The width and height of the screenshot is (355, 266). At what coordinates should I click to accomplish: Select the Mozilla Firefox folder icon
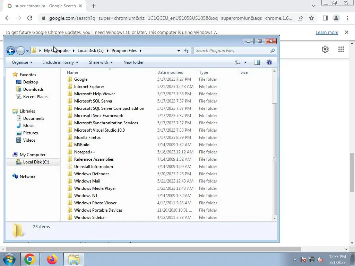[70, 138]
